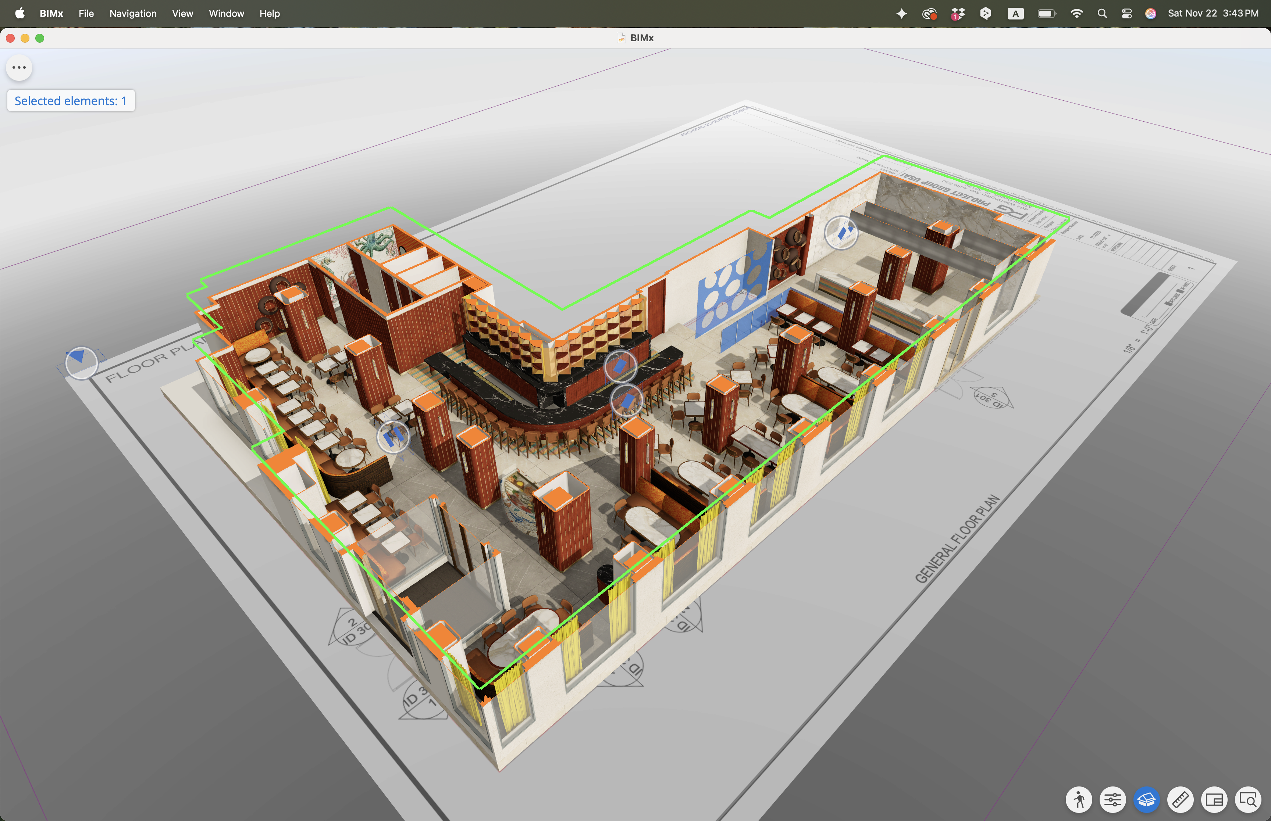Open macOS Spotlight search icon
Image resolution: width=1271 pixels, height=821 pixels.
(x=1102, y=13)
